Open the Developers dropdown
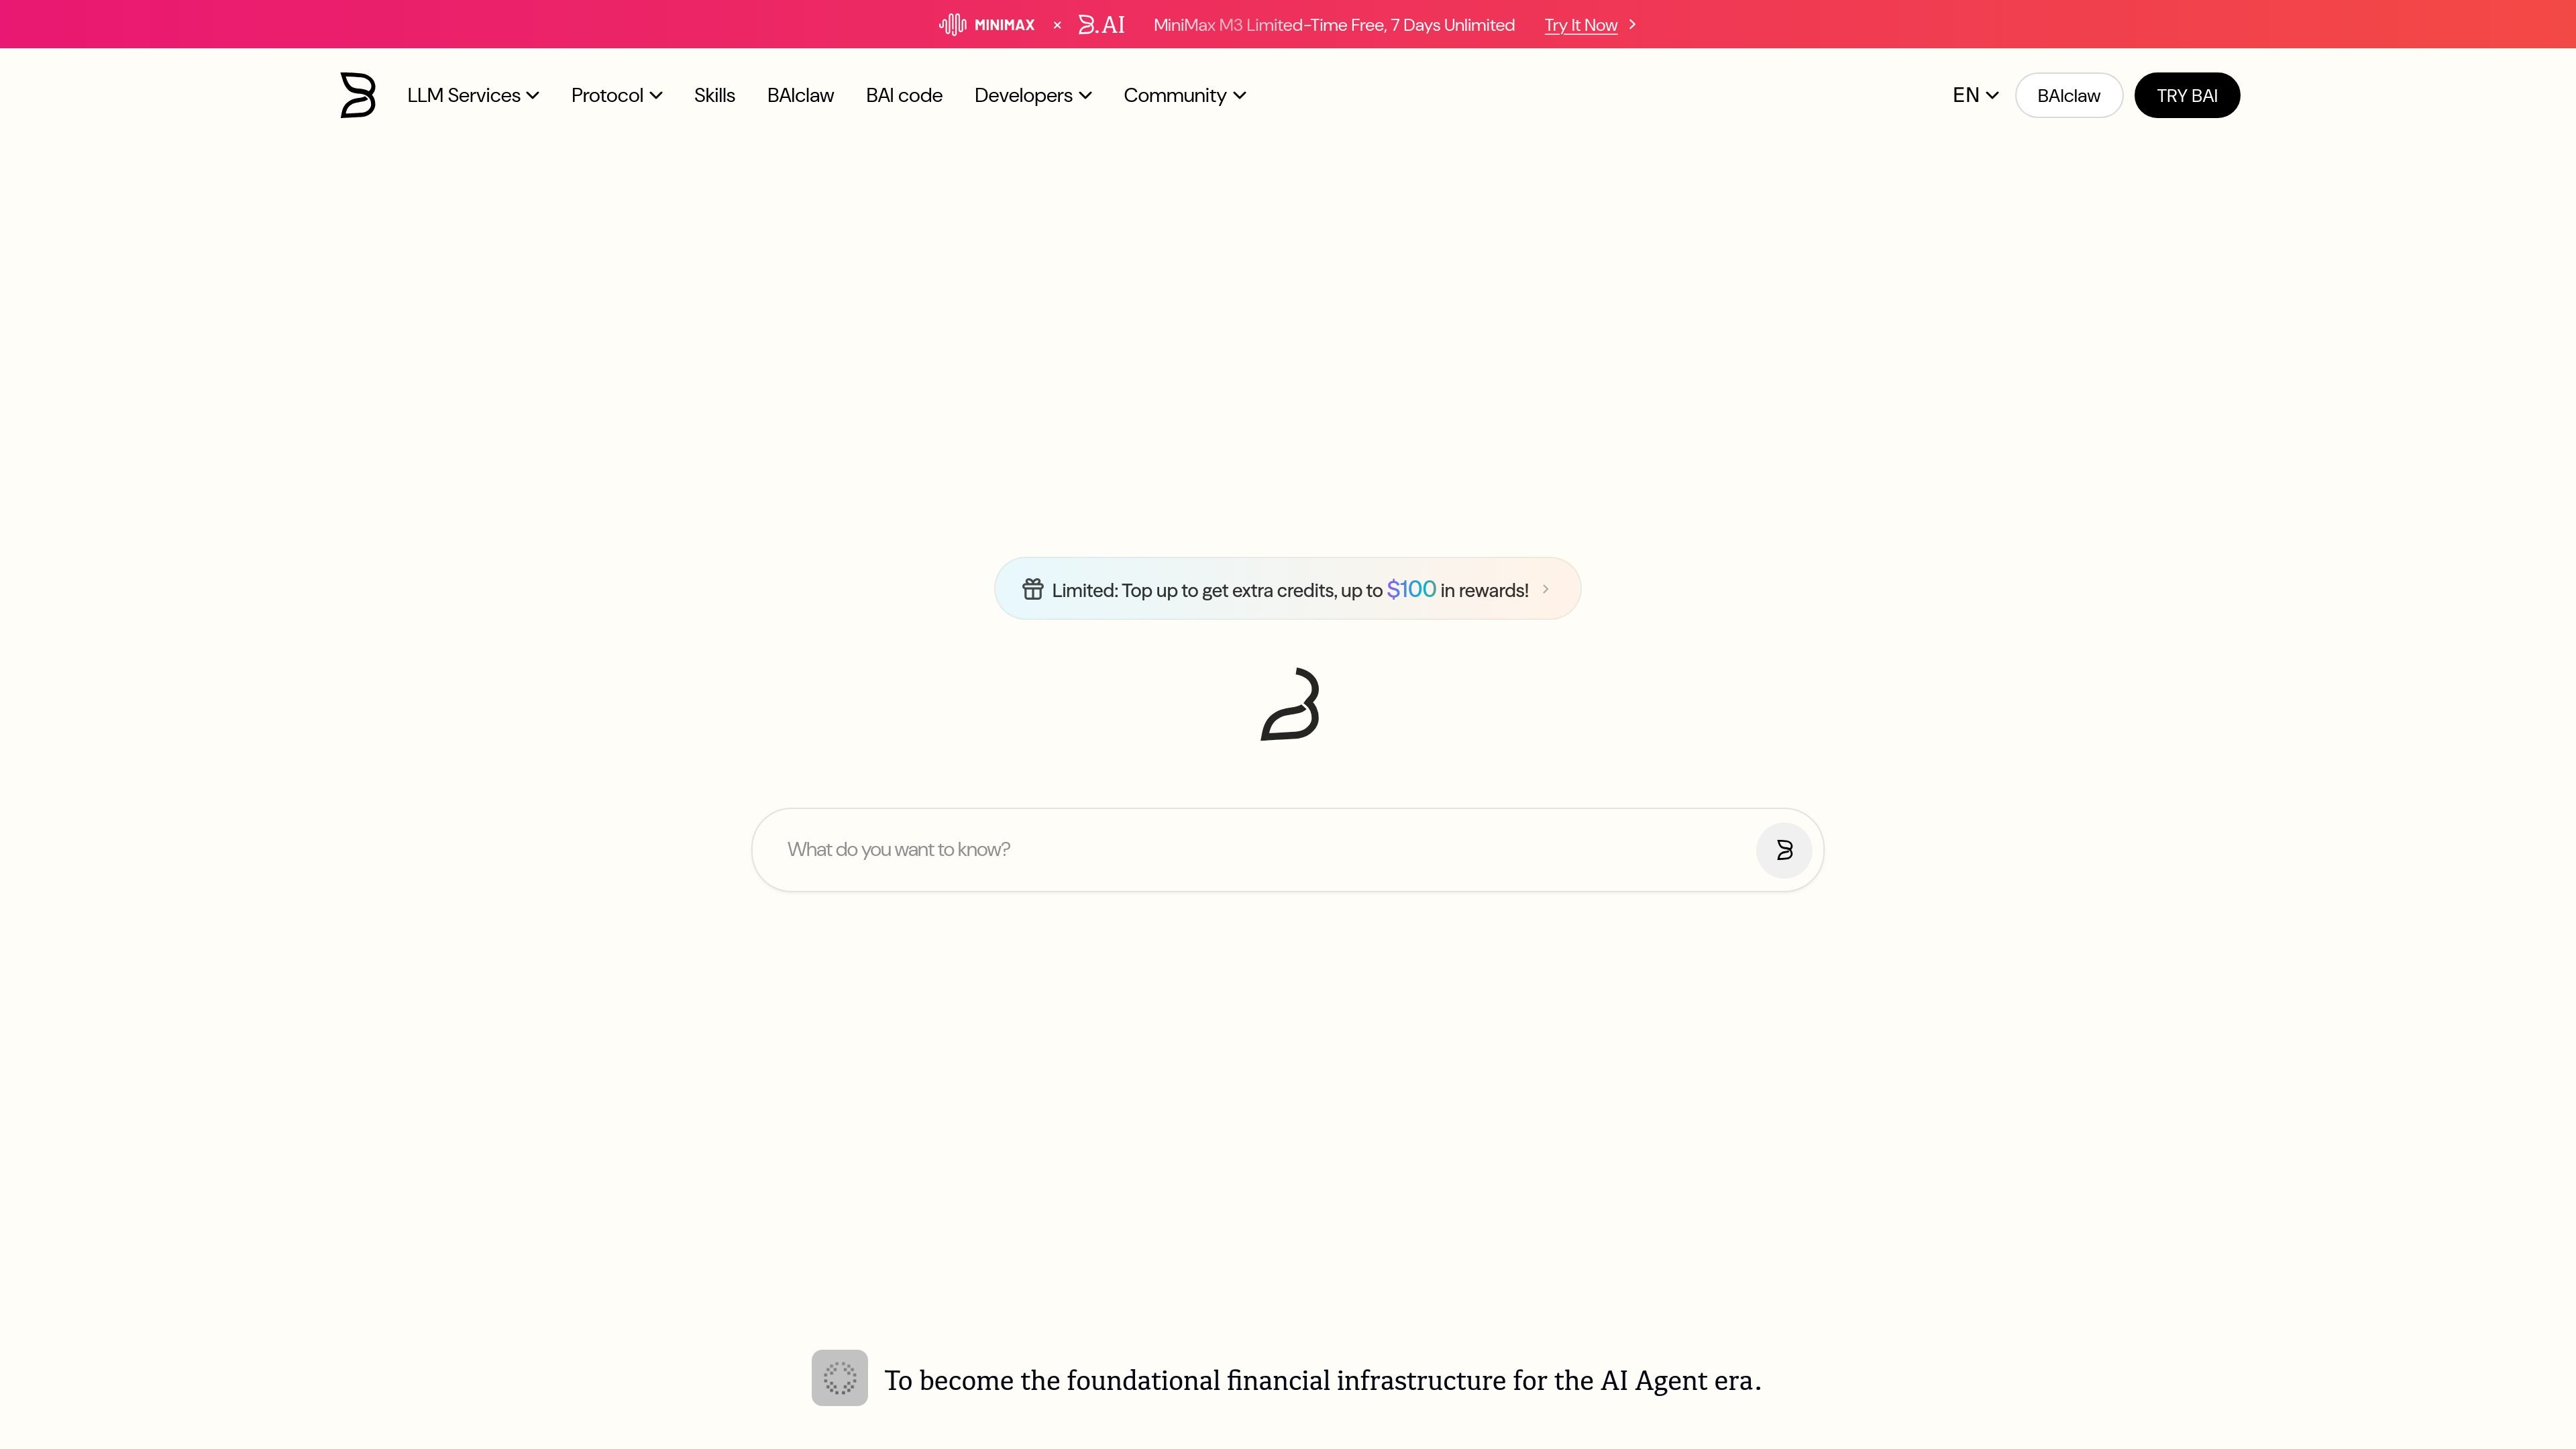The width and height of the screenshot is (2576, 1449). click(1033, 95)
